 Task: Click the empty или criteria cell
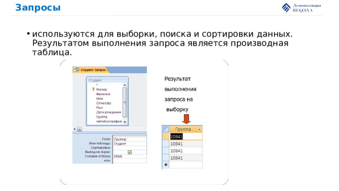pos(130,160)
